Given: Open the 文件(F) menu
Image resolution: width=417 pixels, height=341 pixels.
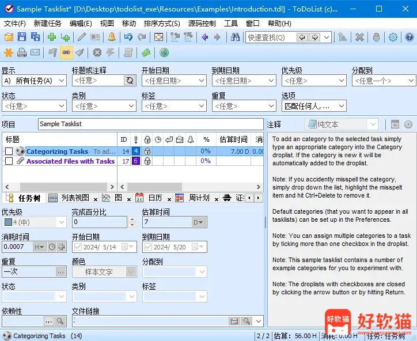Looking at the screenshot, I should (15, 24).
